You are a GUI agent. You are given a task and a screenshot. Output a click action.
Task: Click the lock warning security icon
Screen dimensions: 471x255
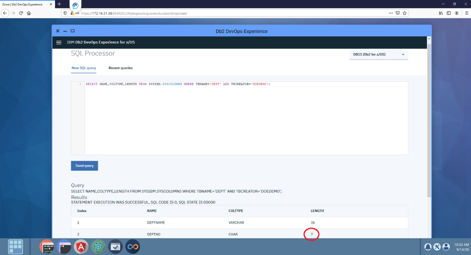(x=72, y=13)
